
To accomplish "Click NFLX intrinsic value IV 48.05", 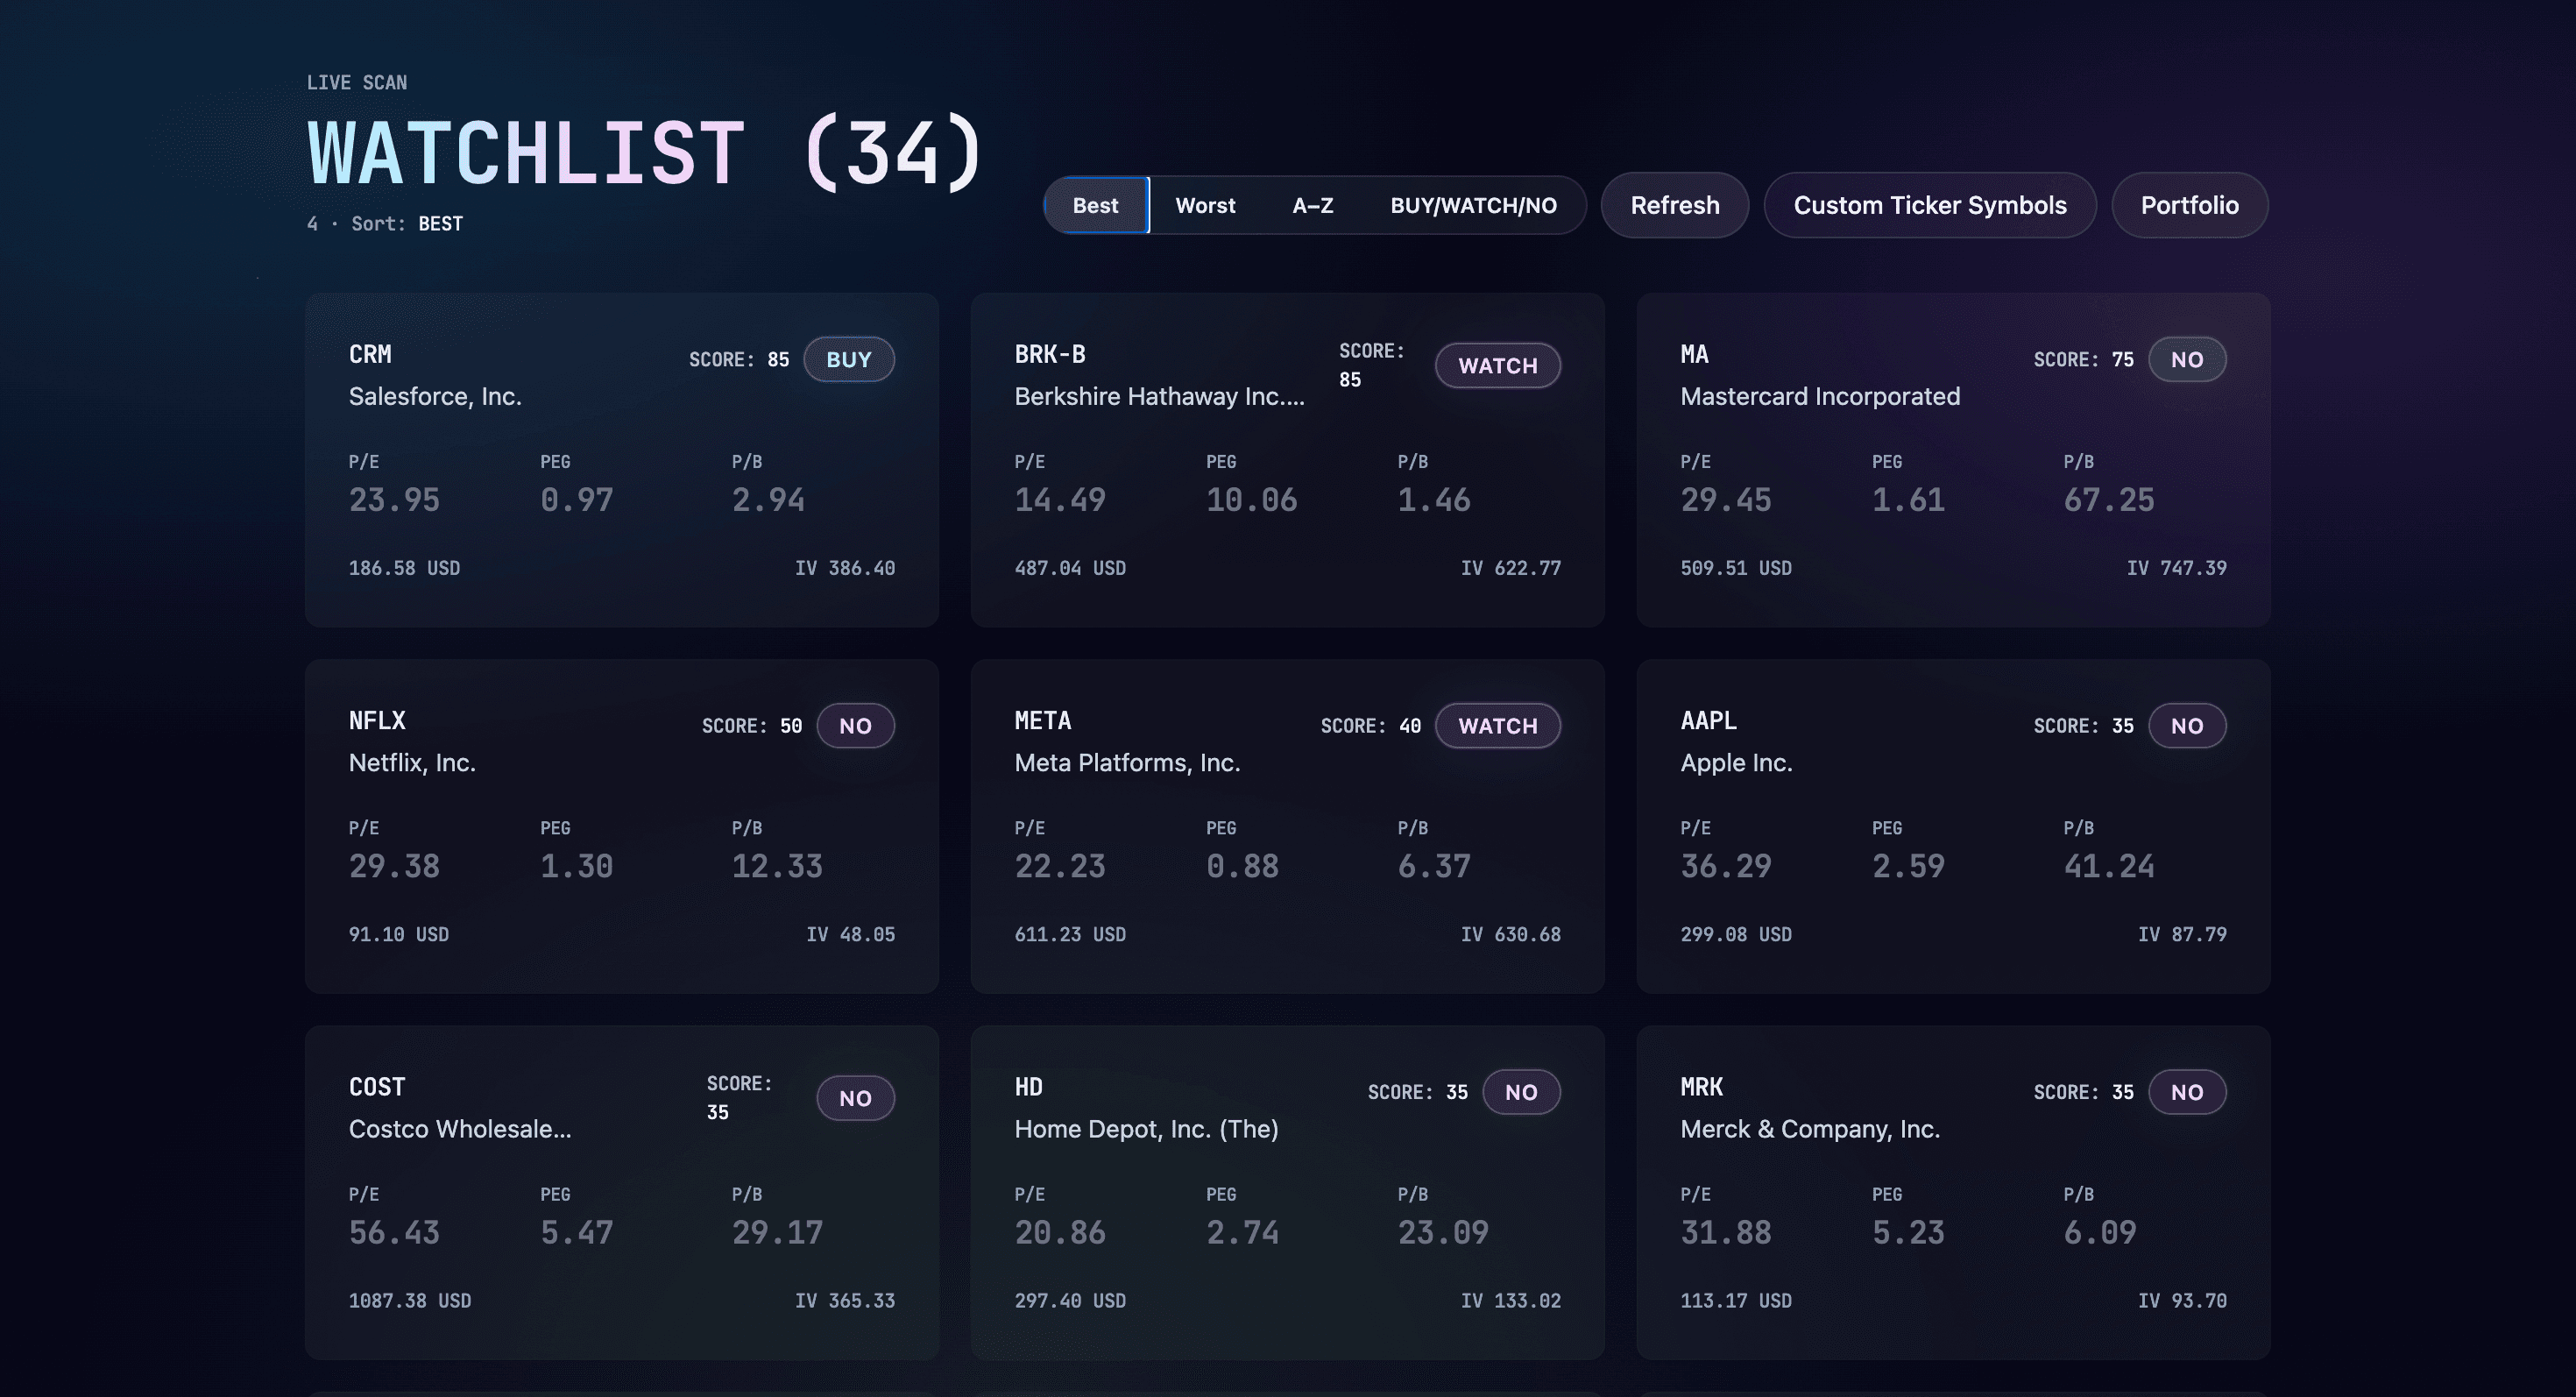I will point(851,934).
